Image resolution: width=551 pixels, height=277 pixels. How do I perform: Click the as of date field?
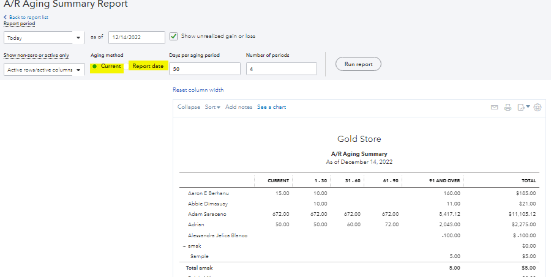[137, 38]
